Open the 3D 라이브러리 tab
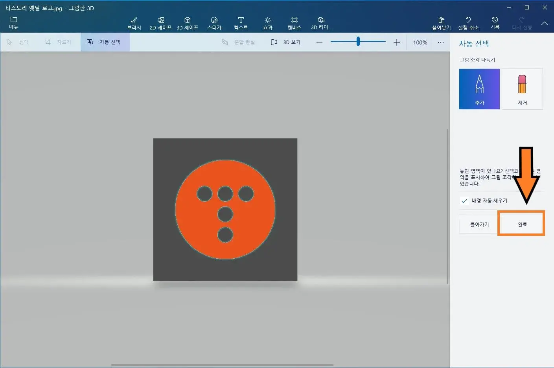554x368 pixels. click(x=321, y=23)
